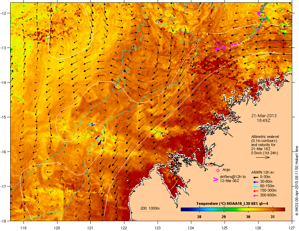
Task: Click the '300-600m' depth label
Action: tap(268, 195)
